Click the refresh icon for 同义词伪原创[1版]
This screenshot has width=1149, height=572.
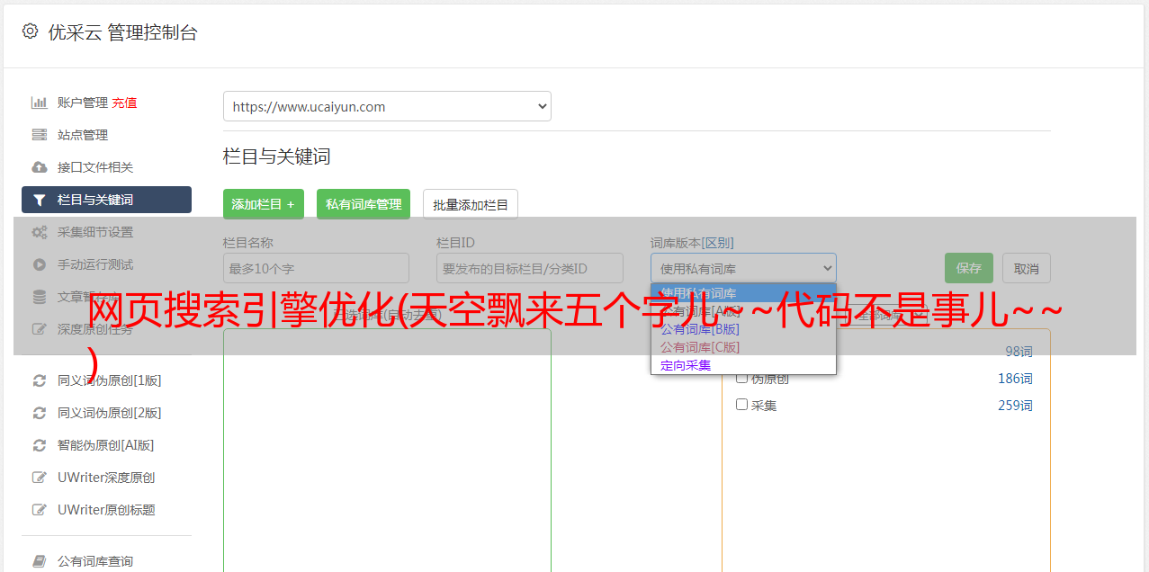tap(40, 380)
